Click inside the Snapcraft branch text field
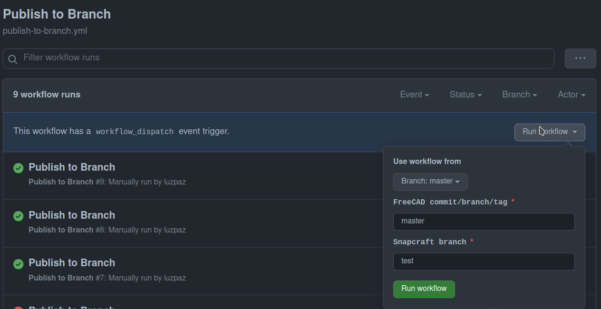Screen dimensions: 601x309 pos(484,261)
